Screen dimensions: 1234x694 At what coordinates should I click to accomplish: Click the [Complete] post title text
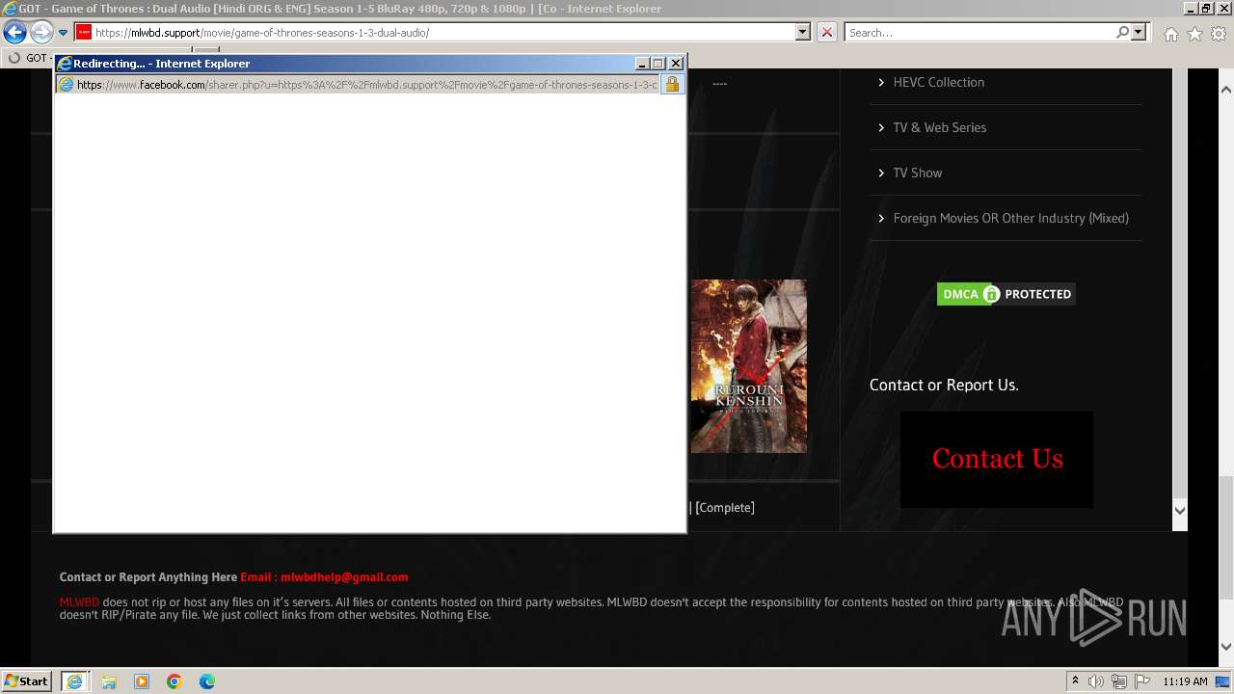724,507
